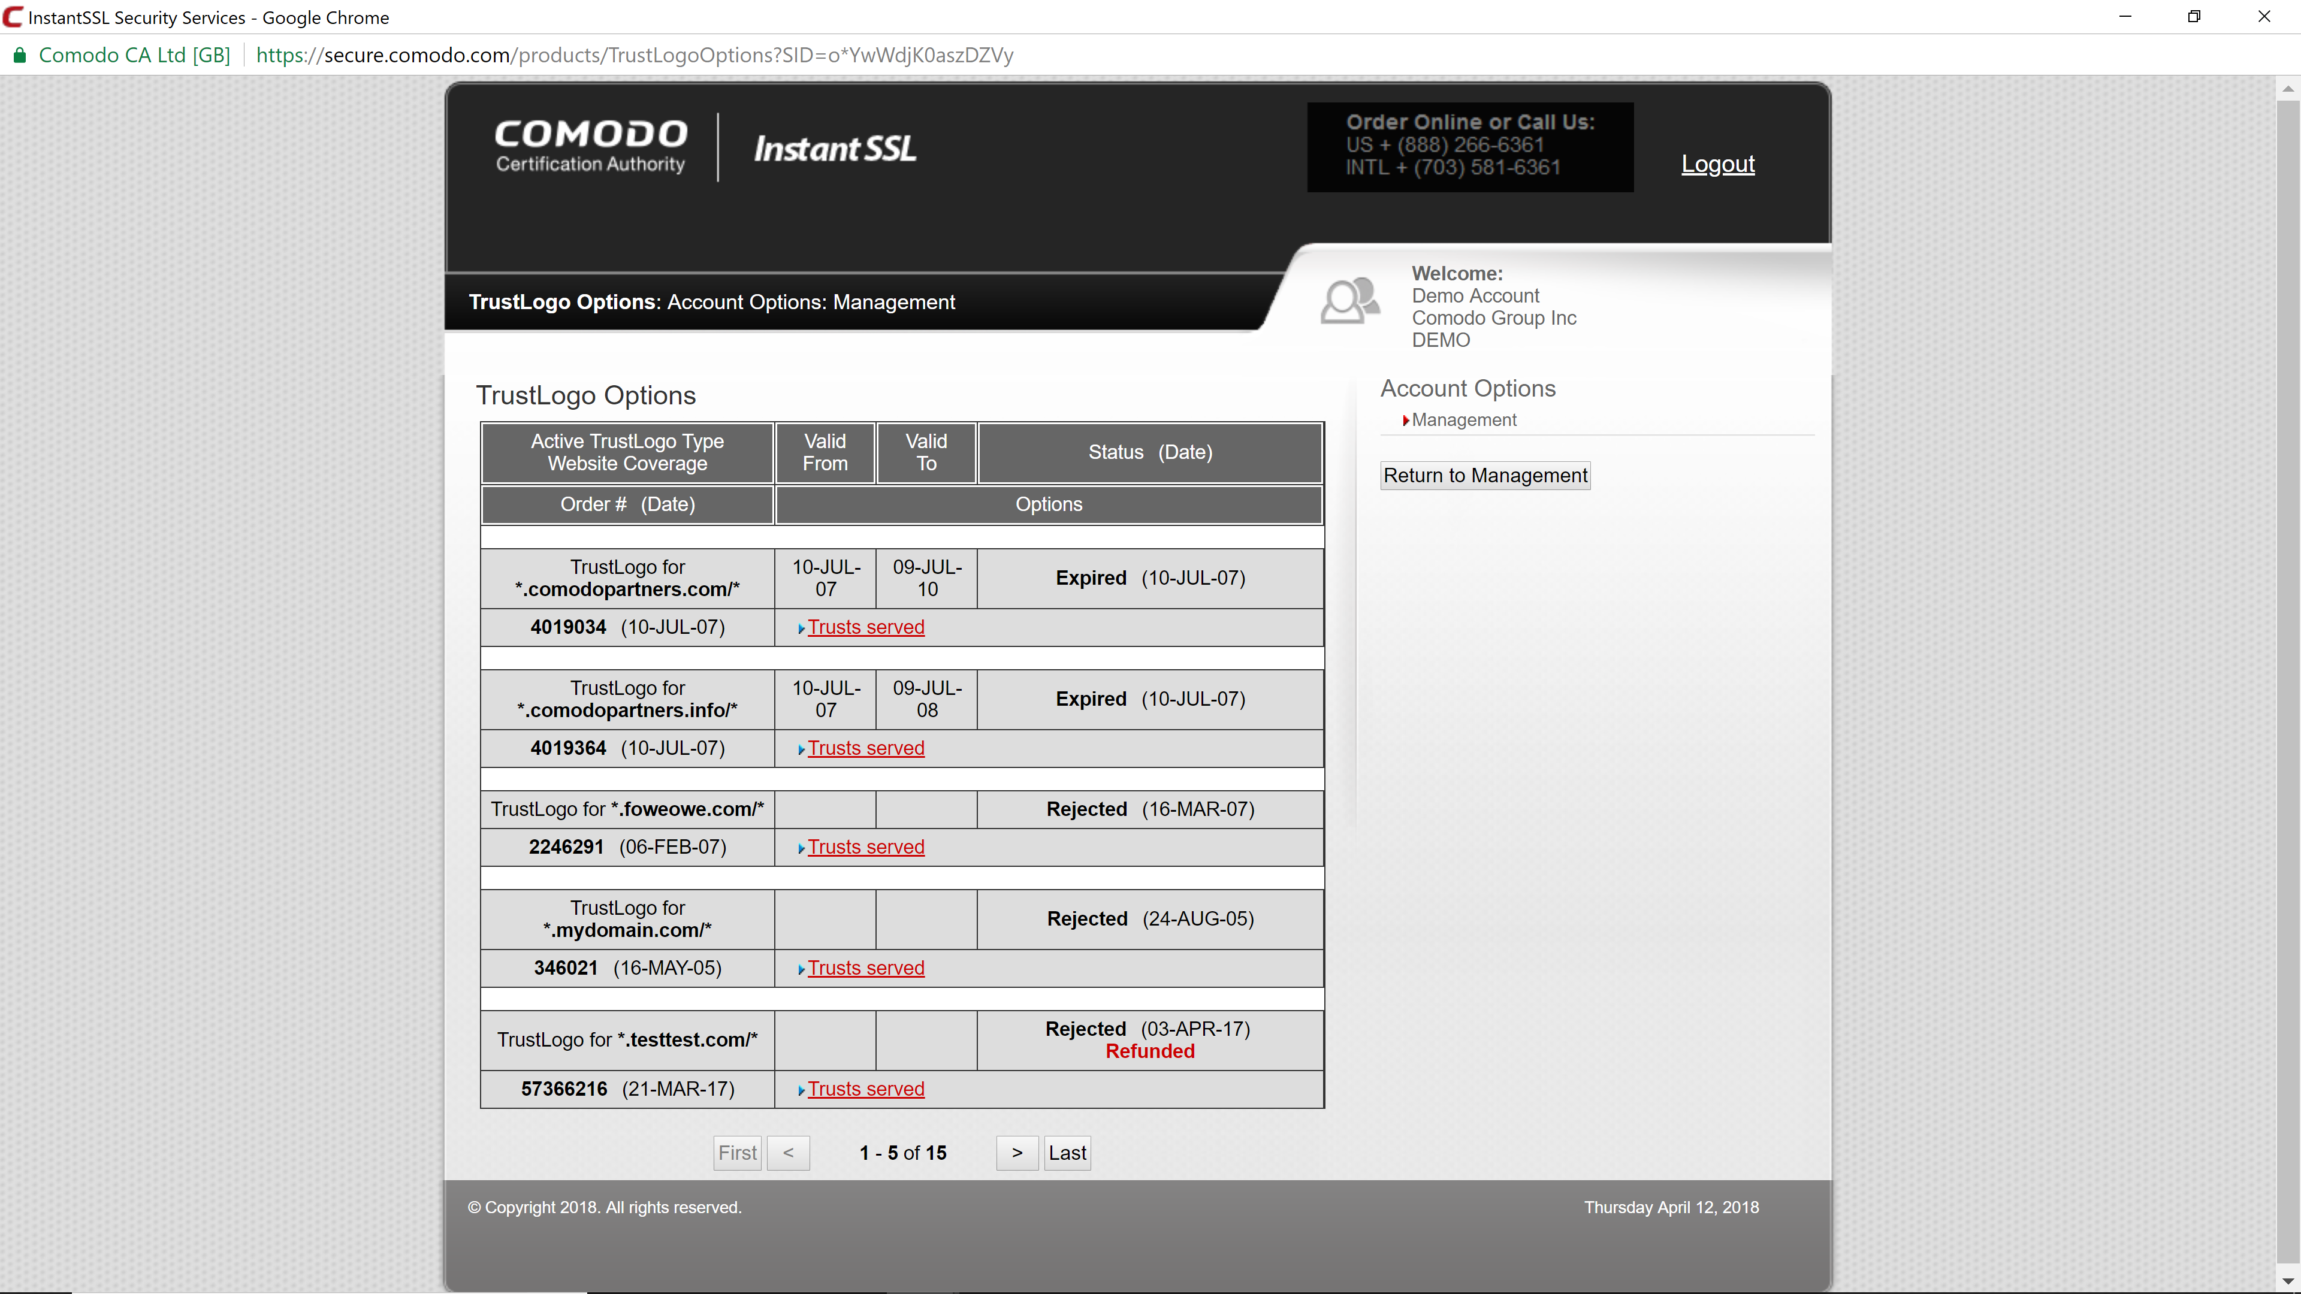Click order number 2246291
This screenshot has height=1294, width=2301.
click(566, 846)
